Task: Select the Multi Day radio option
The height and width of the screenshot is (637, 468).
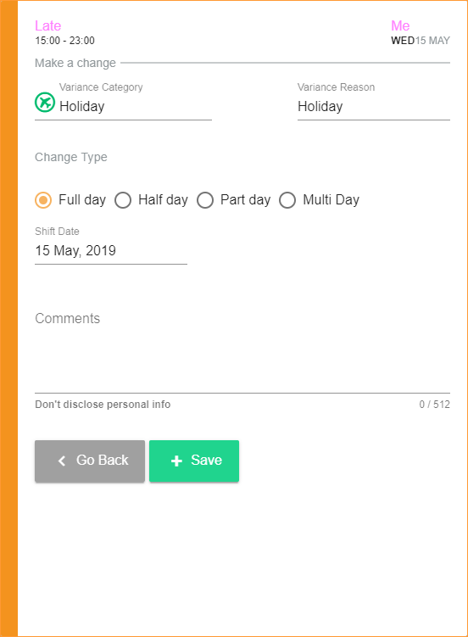Action: 287,200
